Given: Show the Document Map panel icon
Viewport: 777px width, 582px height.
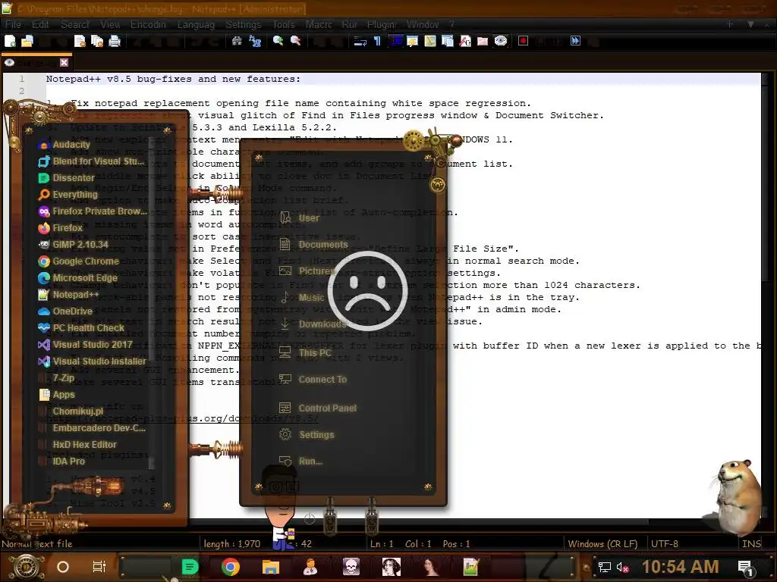Looking at the screenshot, I should pos(430,41).
